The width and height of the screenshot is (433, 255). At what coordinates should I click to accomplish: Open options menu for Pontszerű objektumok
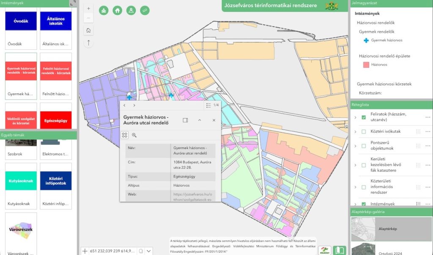point(428,146)
